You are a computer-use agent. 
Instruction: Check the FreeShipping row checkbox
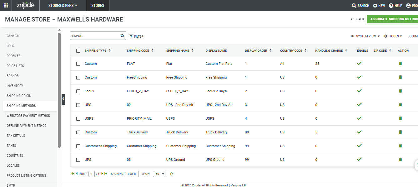pyautogui.click(x=78, y=78)
